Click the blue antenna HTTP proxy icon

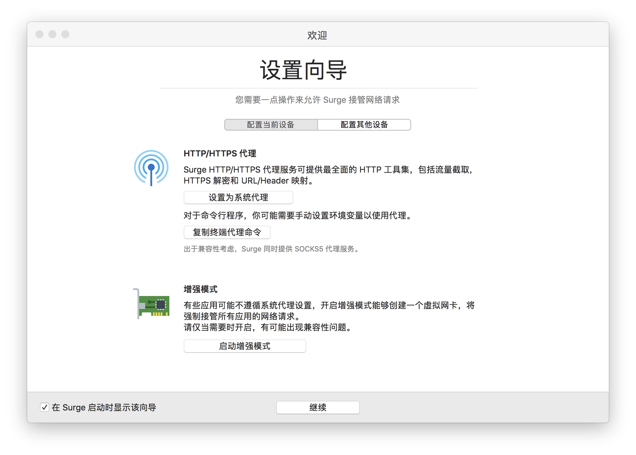click(151, 167)
